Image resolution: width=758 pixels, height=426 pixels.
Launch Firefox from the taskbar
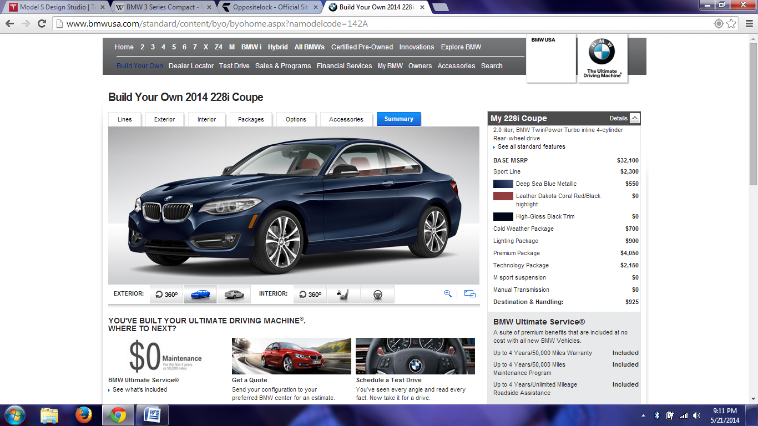click(x=83, y=415)
